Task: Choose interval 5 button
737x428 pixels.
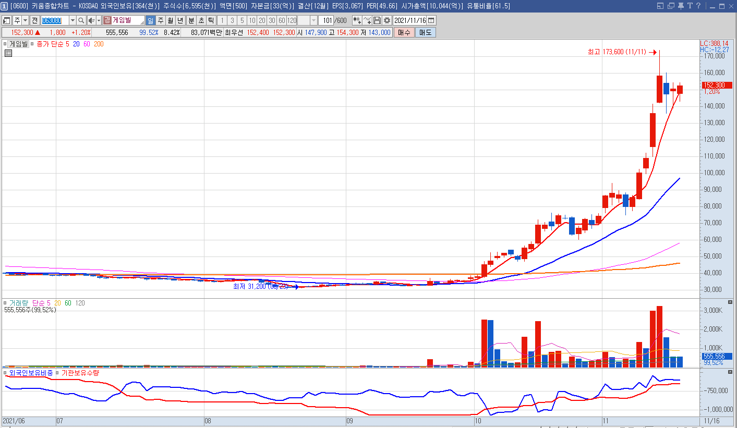Action: 241,20
